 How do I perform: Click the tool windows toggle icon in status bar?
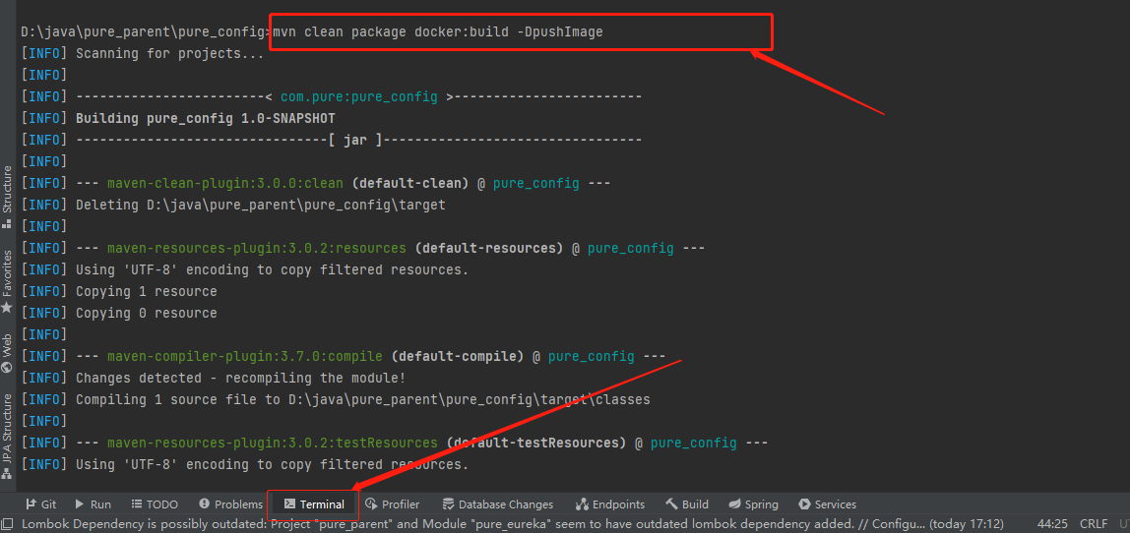click(7, 524)
